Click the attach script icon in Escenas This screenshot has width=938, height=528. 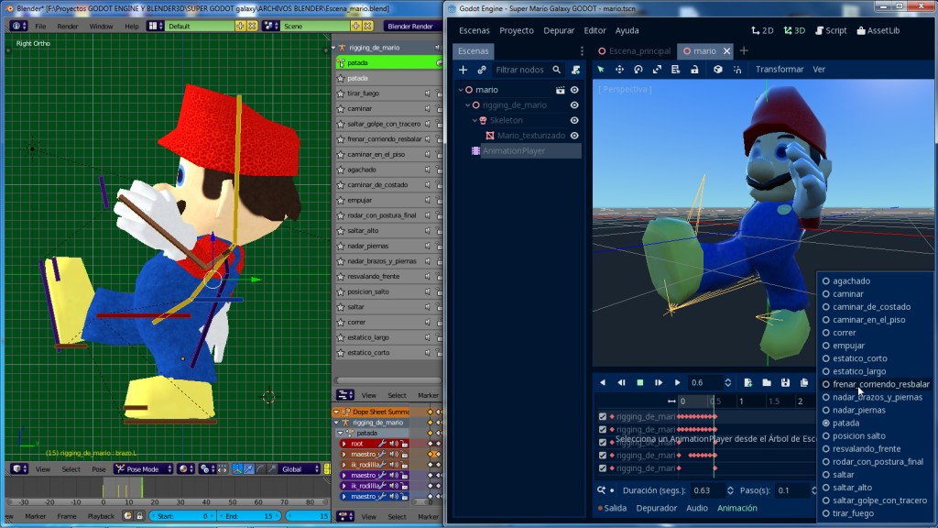574,70
